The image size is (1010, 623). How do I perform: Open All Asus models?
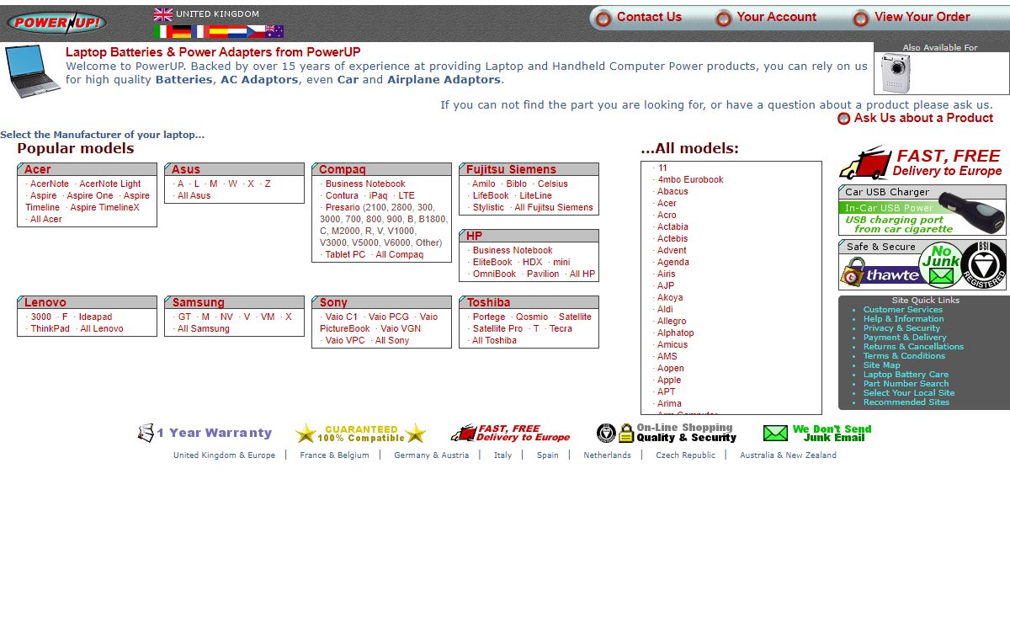[x=194, y=195]
